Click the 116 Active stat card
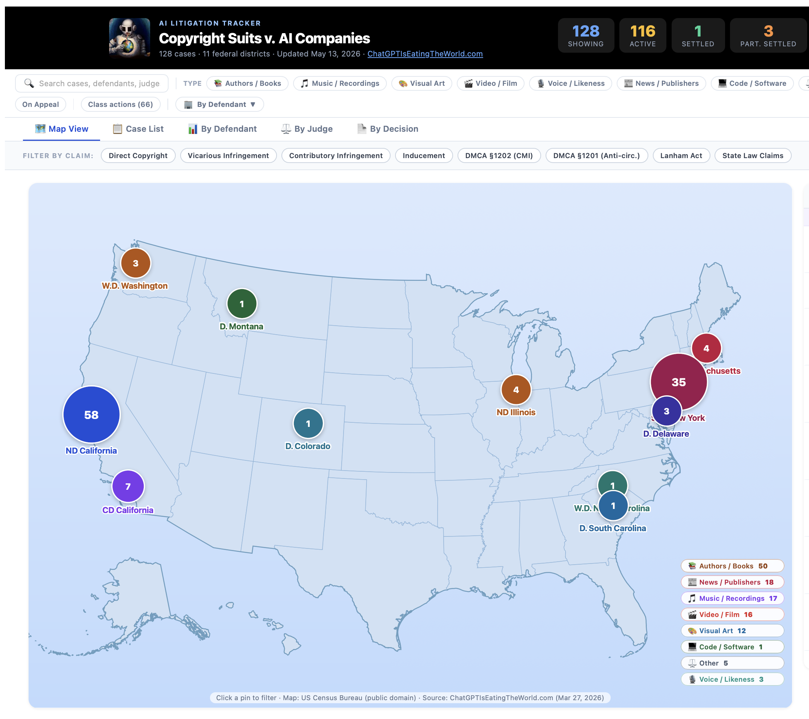Screen dimensions: 809x719 click(x=643, y=35)
